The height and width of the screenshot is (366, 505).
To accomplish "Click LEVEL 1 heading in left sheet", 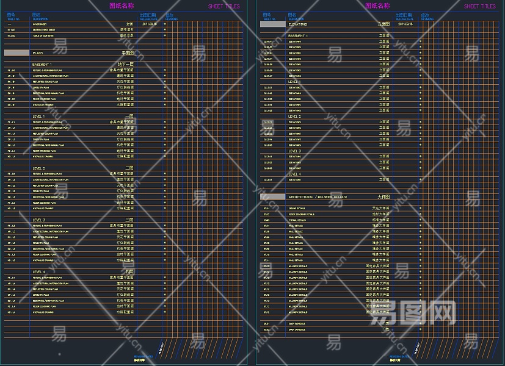I will click(x=38, y=116).
